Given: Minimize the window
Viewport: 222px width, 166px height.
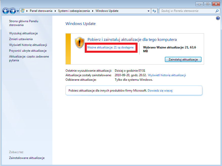Looking at the screenshot, I should pyautogui.click(x=199, y=4).
